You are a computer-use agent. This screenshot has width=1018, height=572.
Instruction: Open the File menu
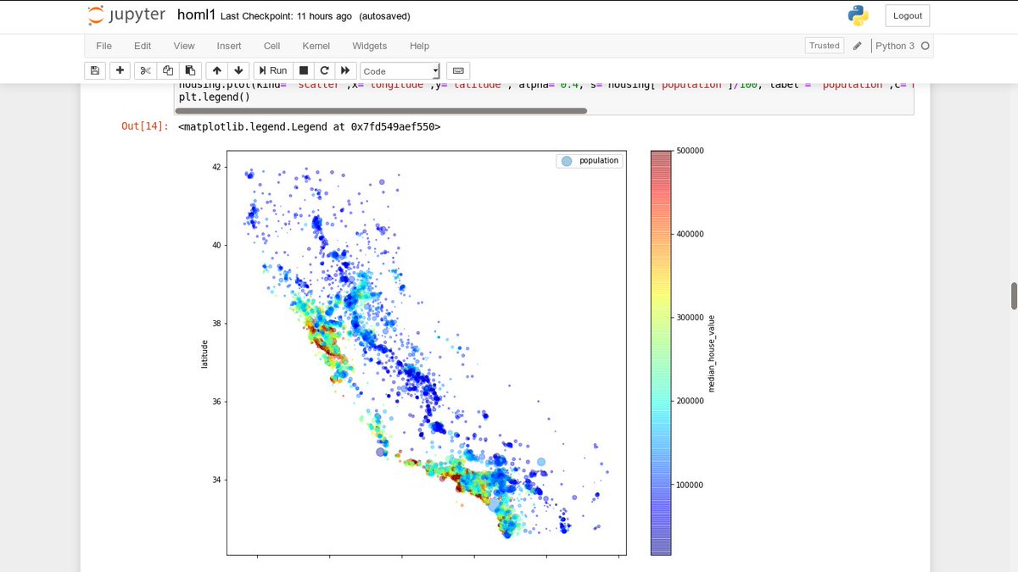[x=103, y=46]
